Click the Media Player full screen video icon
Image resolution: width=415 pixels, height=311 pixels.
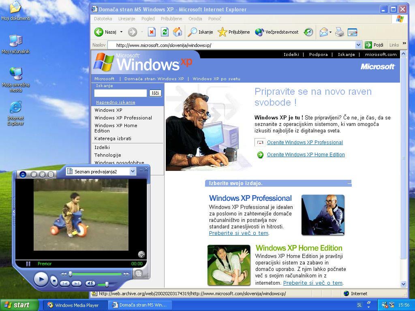click(141, 254)
